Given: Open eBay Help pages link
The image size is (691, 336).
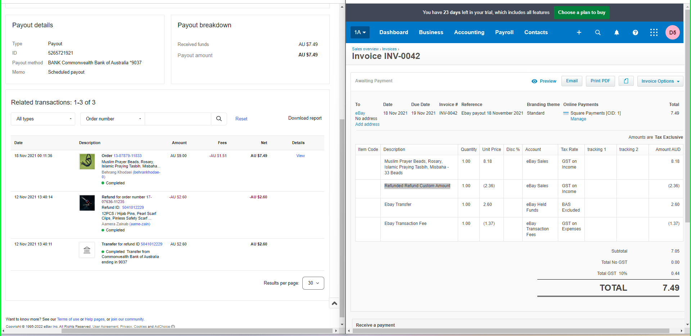Looking at the screenshot, I should click(95, 319).
